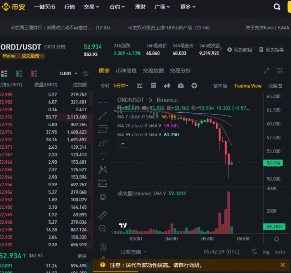Select the forecast and measurement tool

tap(103, 184)
